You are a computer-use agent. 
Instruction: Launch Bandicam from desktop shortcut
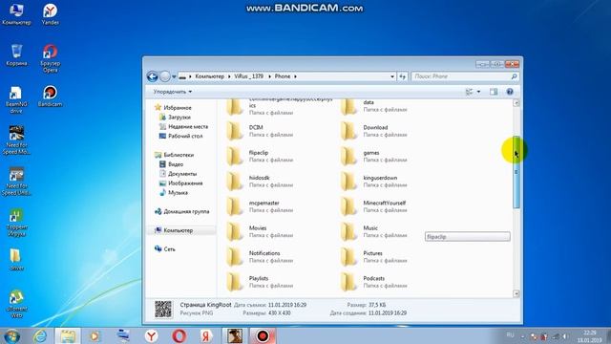pos(50,97)
